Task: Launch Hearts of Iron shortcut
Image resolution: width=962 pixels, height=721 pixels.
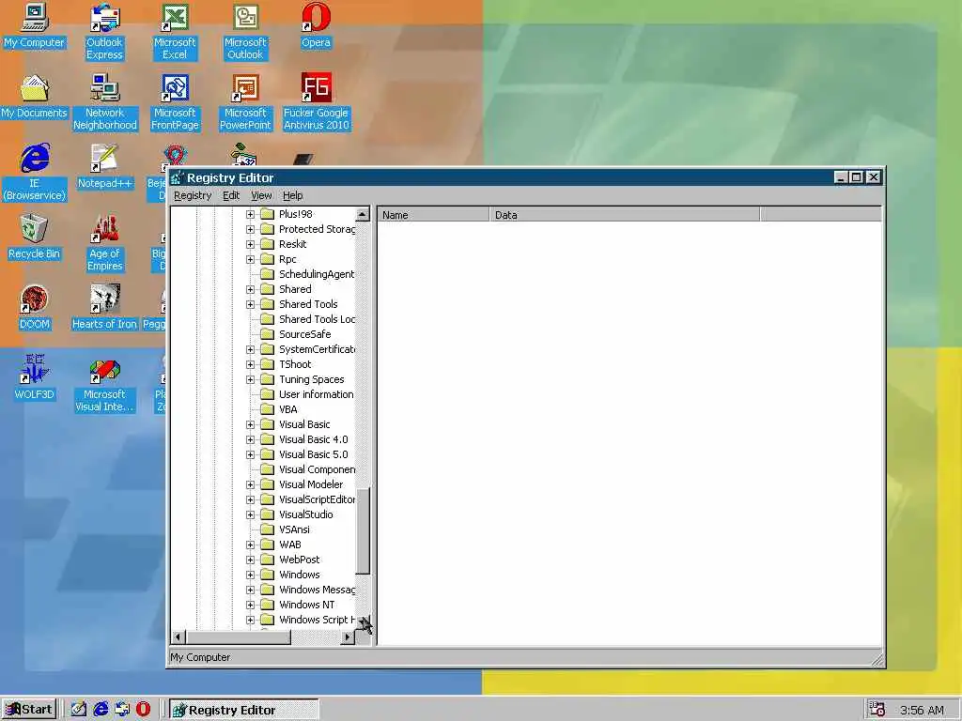Action: point(104,308)
